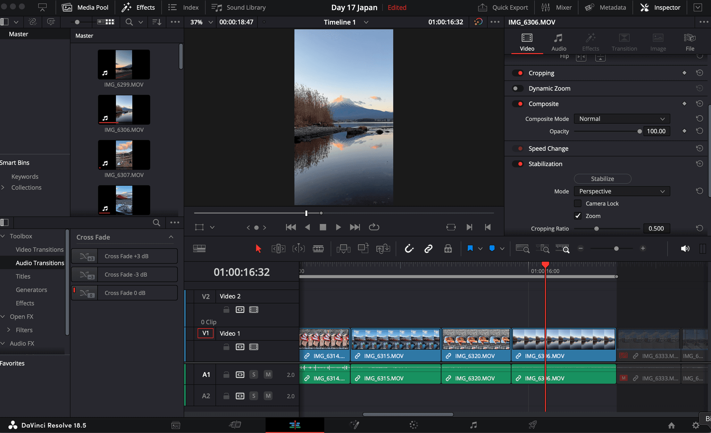Expand the Collections smart bin
The image size is (711, 433).
[x=3, y=188]
